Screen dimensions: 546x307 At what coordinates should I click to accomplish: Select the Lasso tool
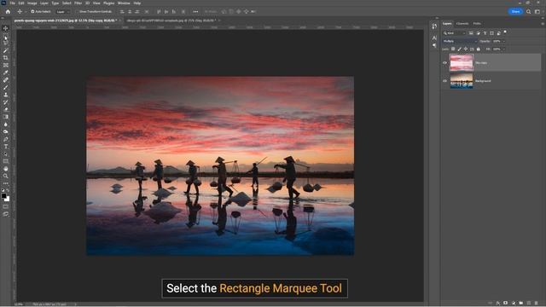point(6,43)
